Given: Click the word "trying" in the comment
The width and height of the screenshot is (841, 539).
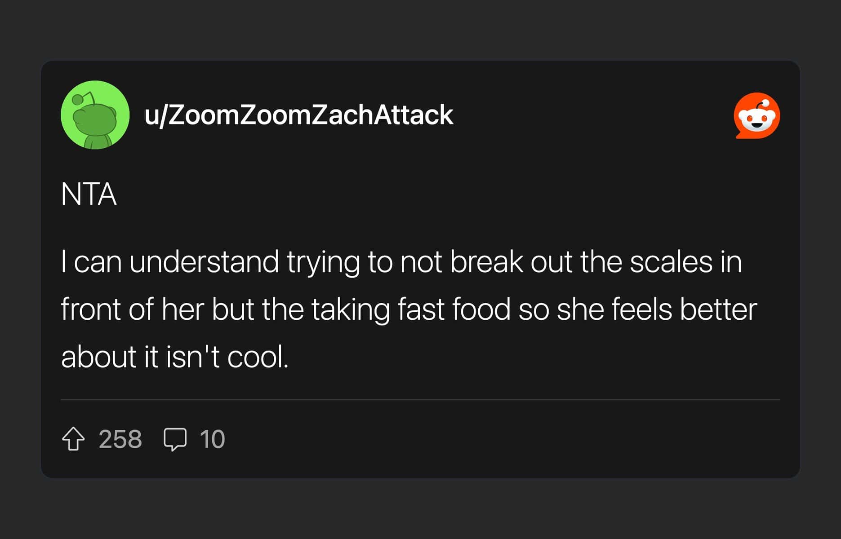Looking at the screenshot, I should point(323,262).
